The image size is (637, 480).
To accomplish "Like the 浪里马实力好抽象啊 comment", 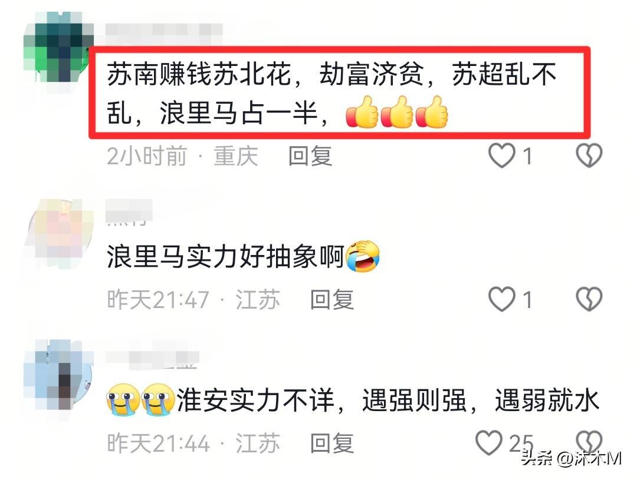I will click(501, 299).
